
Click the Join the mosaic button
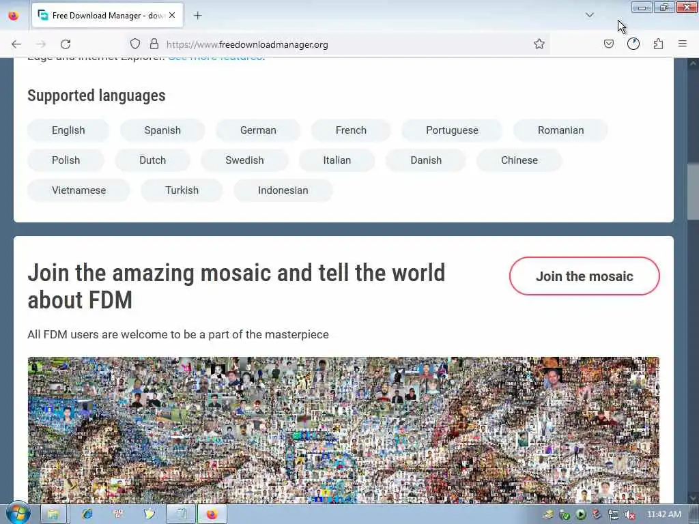(584, 276)
